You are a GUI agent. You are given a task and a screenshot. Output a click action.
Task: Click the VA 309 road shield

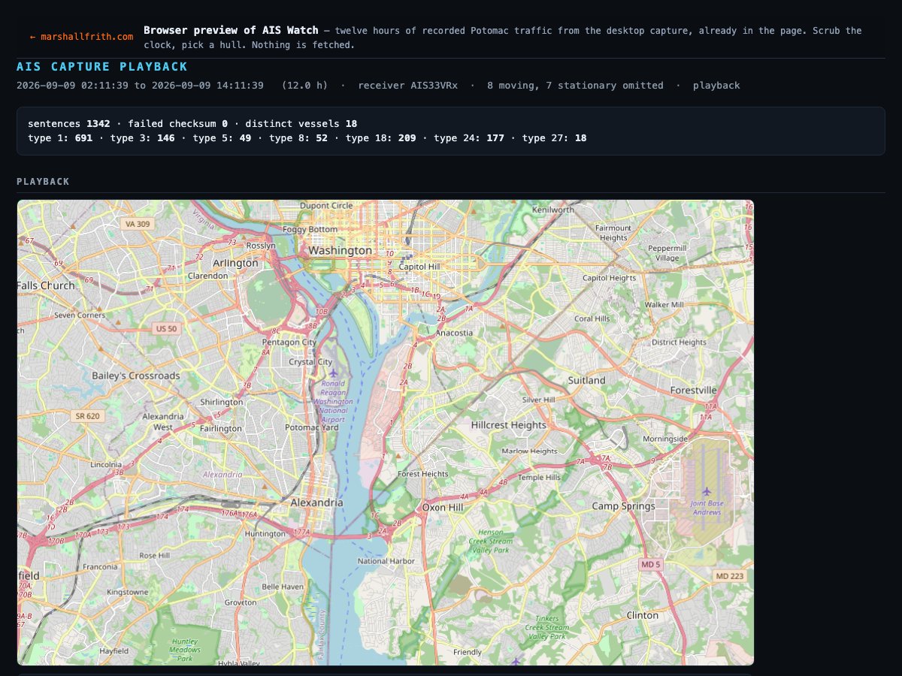(x=138, y=224)
